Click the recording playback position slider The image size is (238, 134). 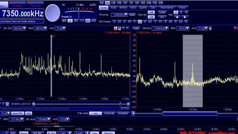pos(120,104)
